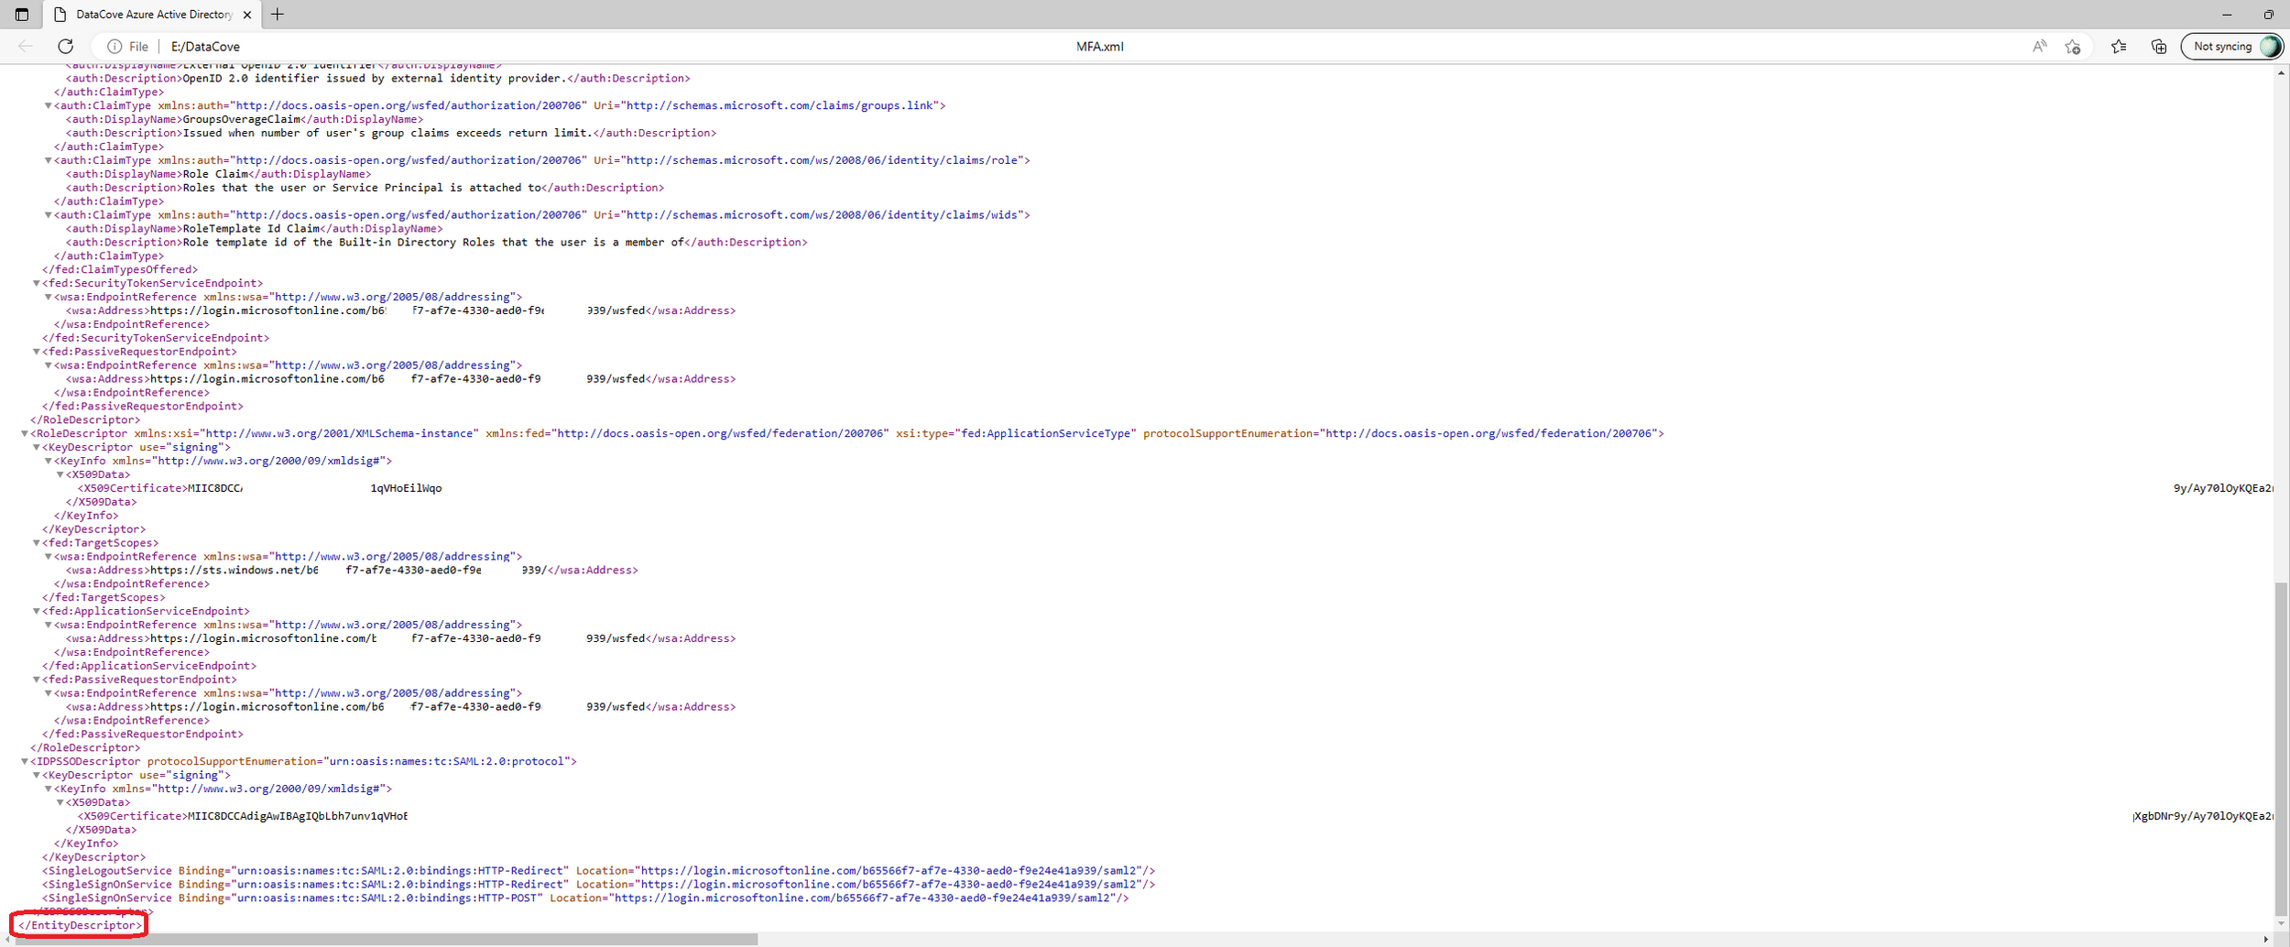Select the DataCove Azure Active Directory tab
Viewport: 2290px width, 947px height.
click(x=153, y=15)
